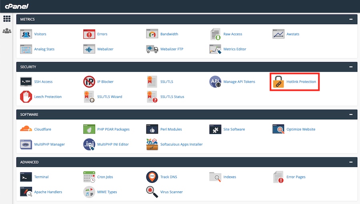Go to the Error Pages link

(x=296, y=177)
